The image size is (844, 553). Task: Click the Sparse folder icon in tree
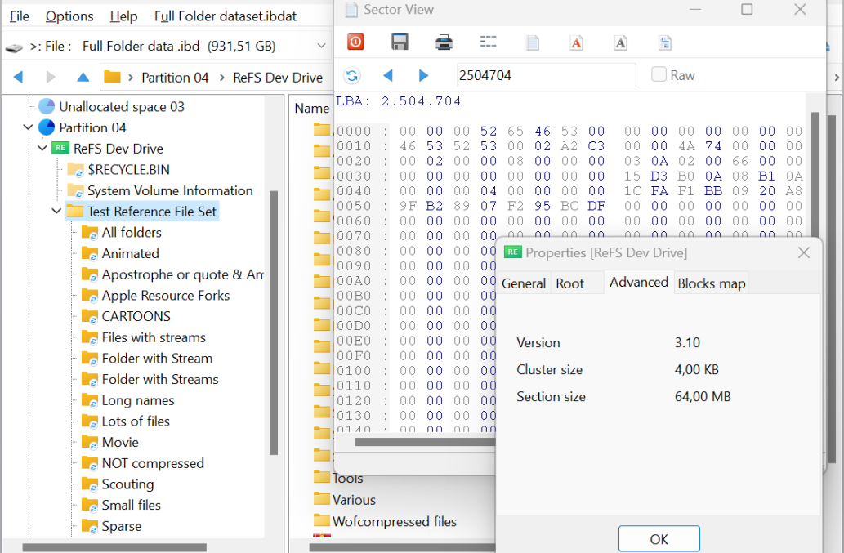(x=89, y=526)
